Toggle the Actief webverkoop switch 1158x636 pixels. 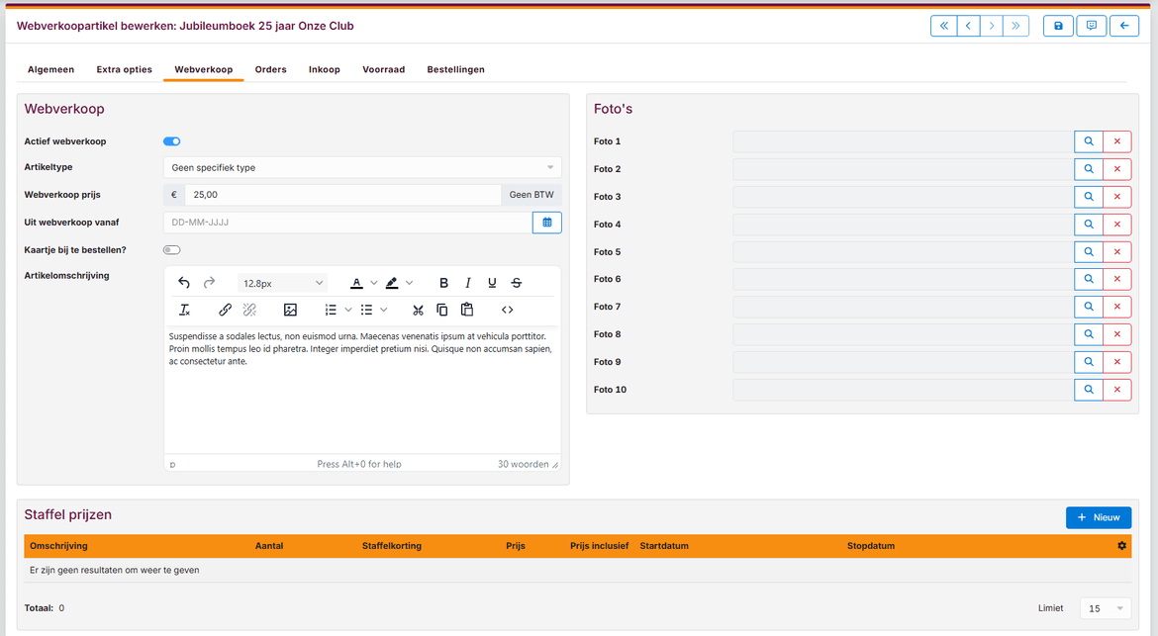click(171, 141)
